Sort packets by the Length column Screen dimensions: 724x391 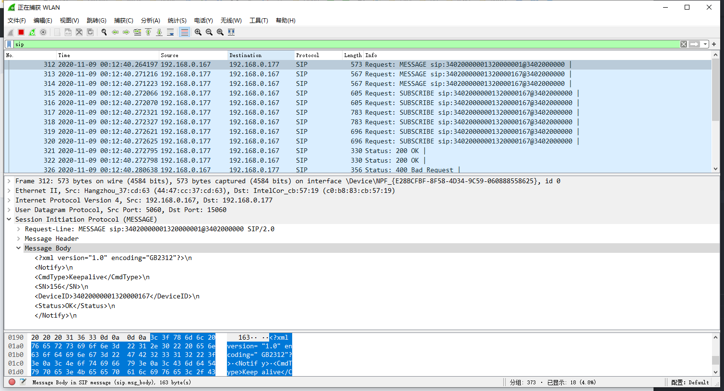pos(353,55)
